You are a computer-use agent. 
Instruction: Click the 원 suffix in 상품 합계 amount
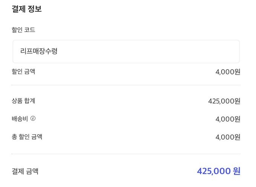point(237,101)
